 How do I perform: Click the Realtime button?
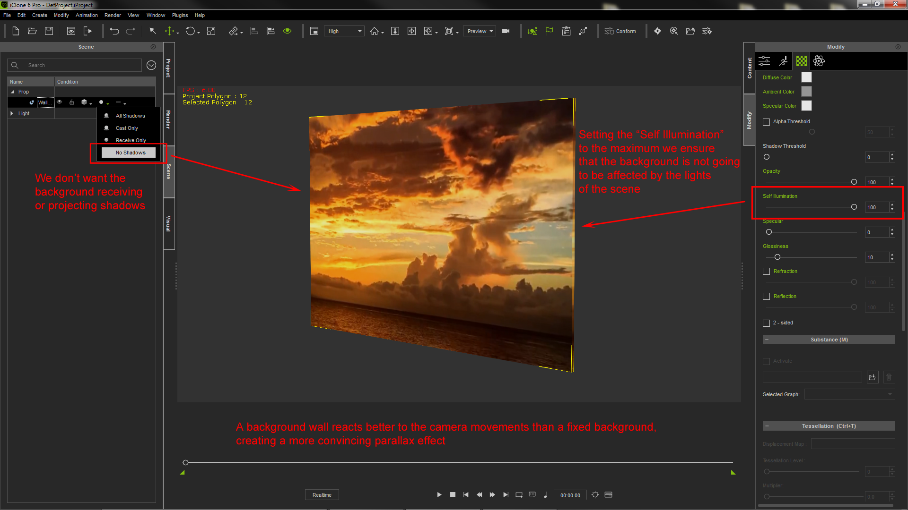[x=322, y=495]
